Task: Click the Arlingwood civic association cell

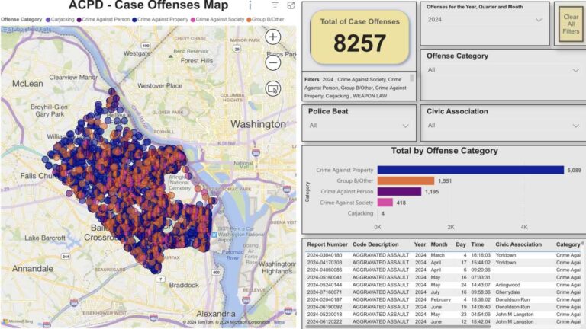Action: [507, 285]
